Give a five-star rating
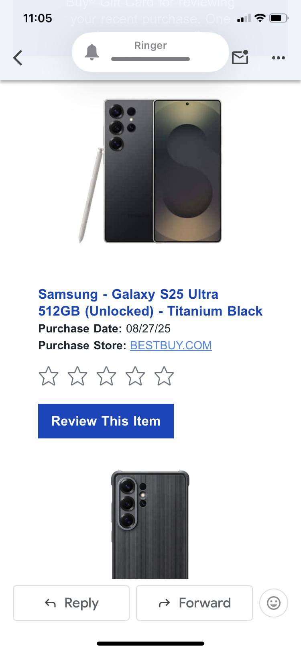The image size is (301, 652). [164, 376]
